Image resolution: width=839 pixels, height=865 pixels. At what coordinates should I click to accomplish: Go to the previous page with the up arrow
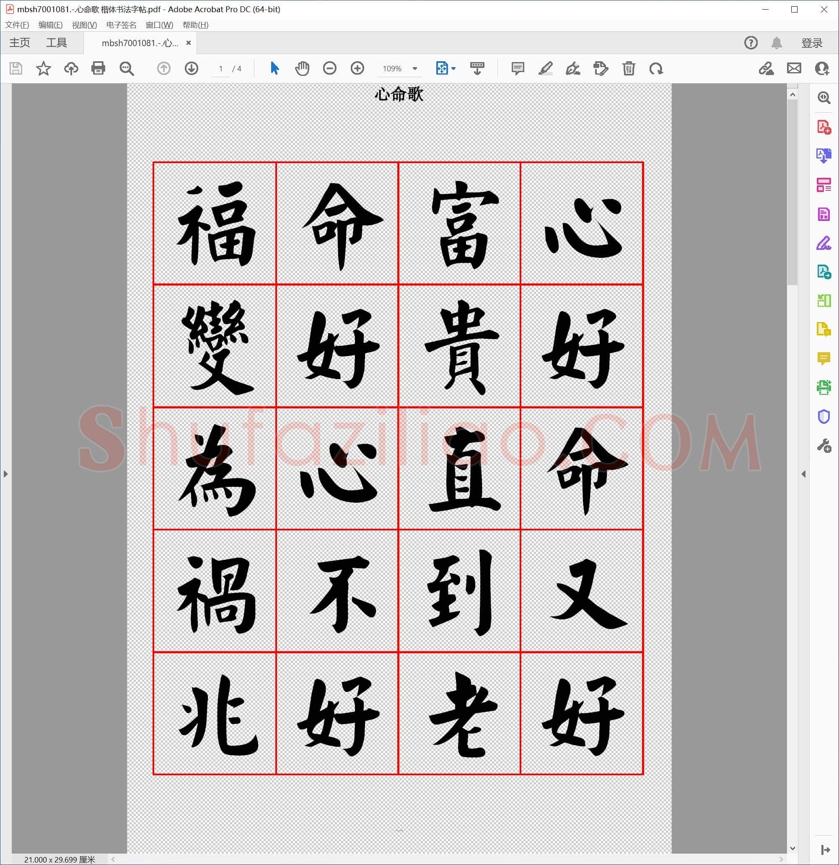[x=164, y=68]
